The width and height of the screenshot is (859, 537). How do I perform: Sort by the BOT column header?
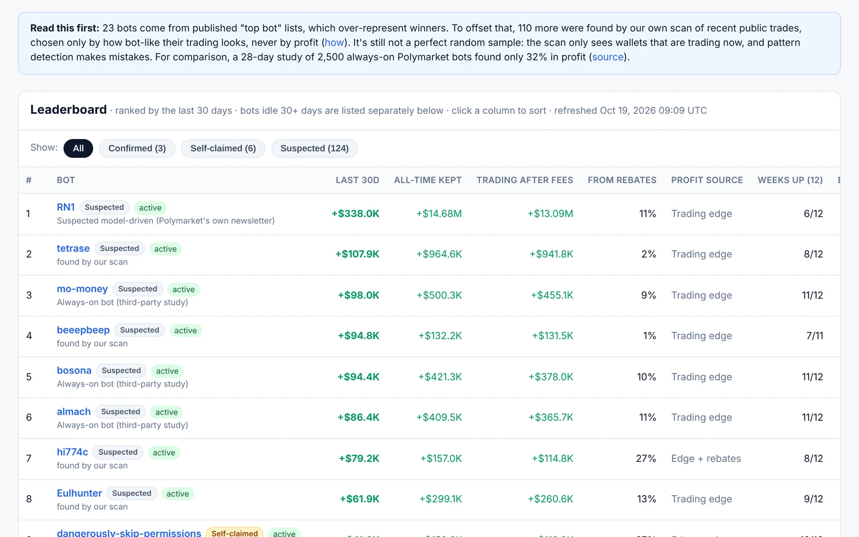66,180
